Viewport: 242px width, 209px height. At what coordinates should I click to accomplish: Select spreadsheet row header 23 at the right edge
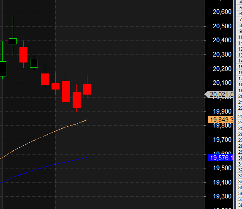[239, 117]
